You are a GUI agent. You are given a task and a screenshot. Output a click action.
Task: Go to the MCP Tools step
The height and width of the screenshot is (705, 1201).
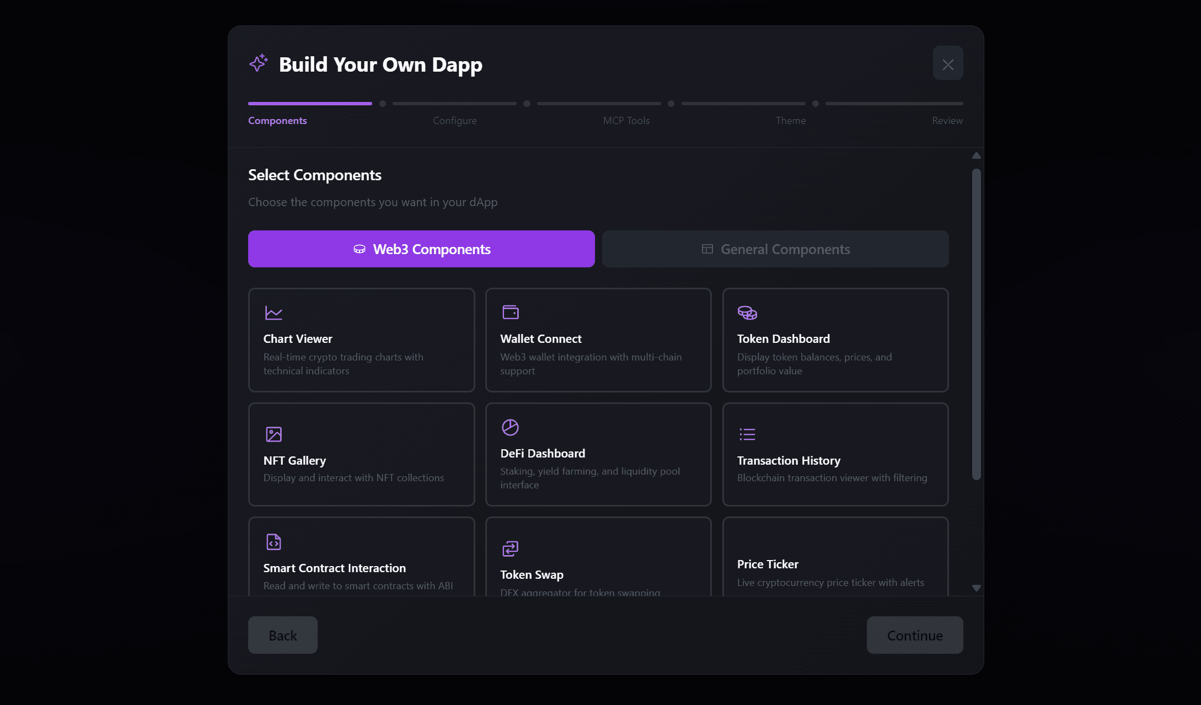click(x=626, y=121)
